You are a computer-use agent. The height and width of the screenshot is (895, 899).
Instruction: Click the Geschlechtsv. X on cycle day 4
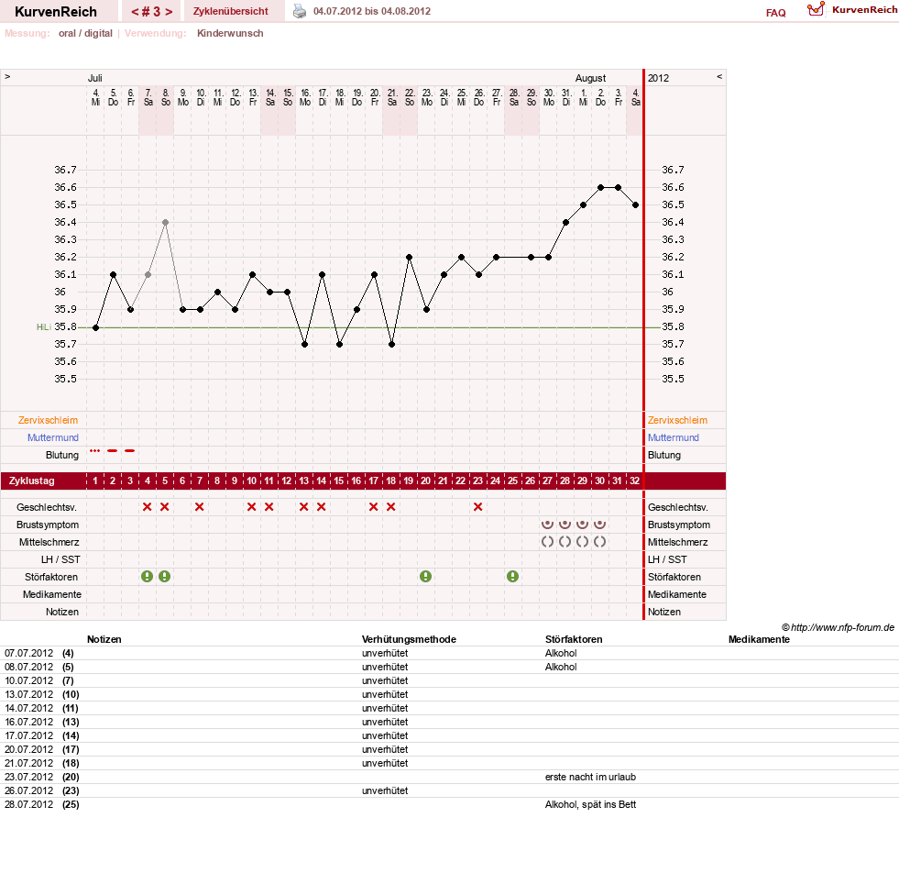point(148,506)
